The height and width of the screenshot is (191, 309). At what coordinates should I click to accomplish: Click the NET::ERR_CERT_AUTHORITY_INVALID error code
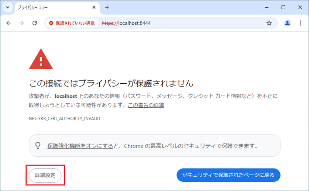click(65, 118)
